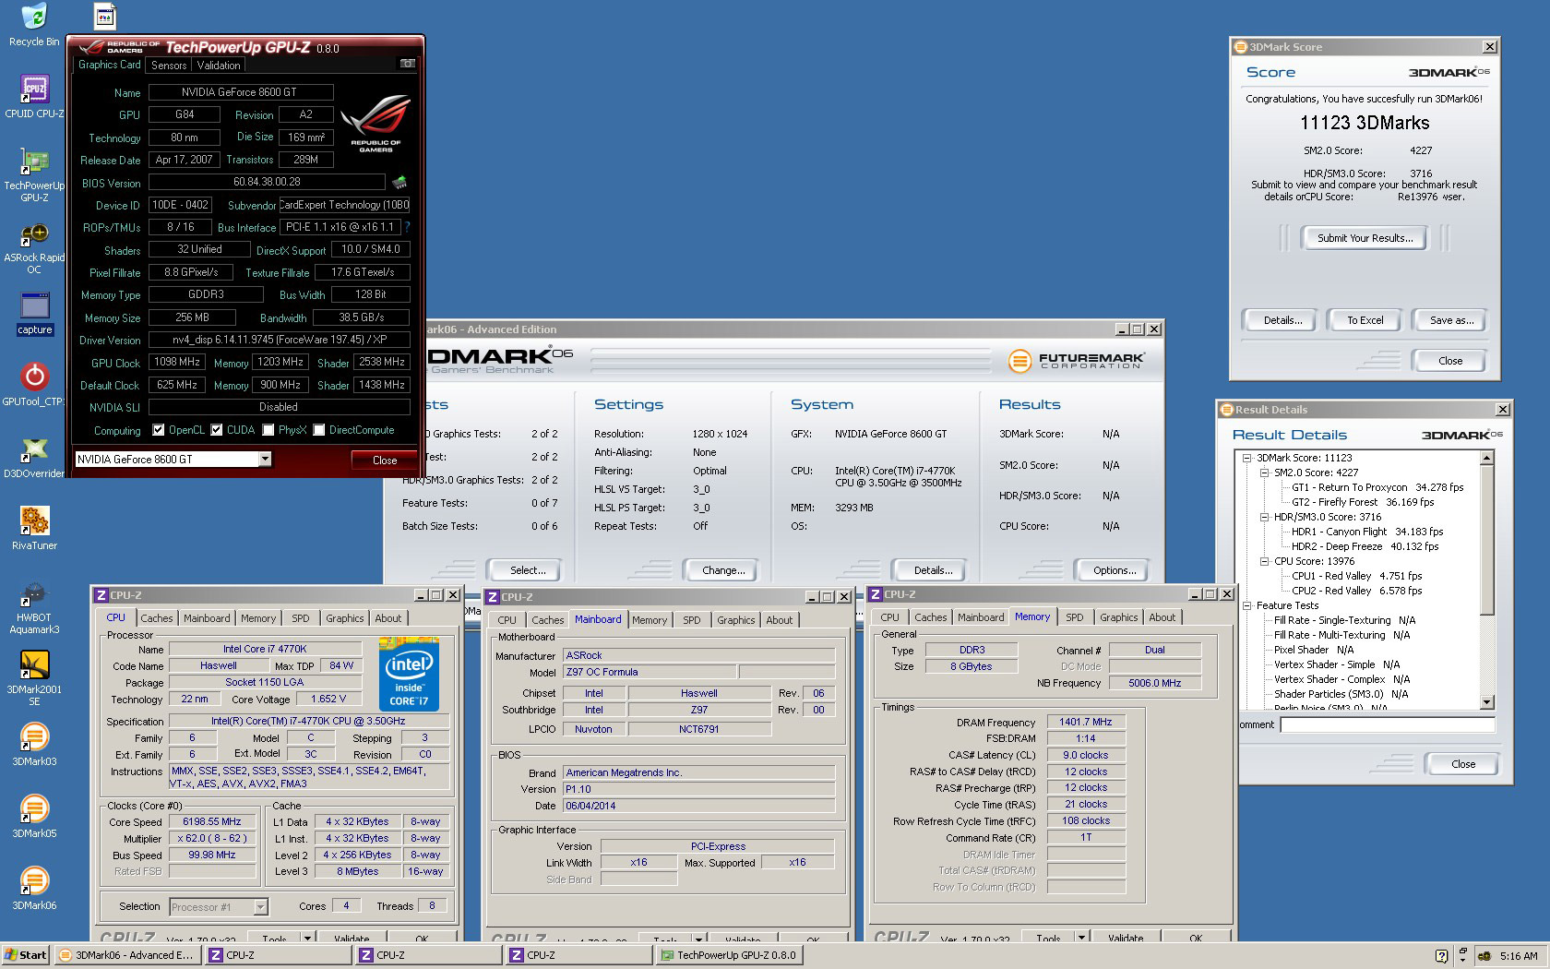
Task: Open the NVIDIA GeForce 8600 GT dropdown
Action: (x=265, y=460)
